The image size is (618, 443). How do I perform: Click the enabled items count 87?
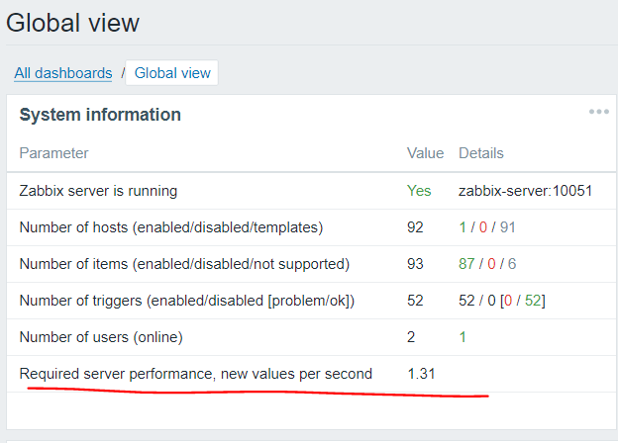point(467,264)
